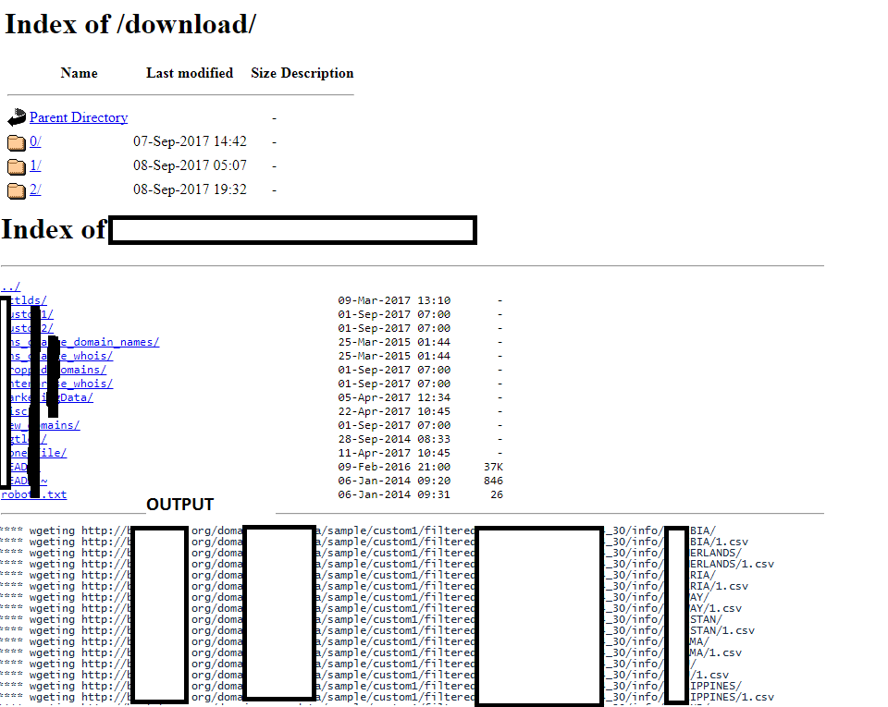
Task: Click the date 08-Sep-2017 05:07
Action: pyautogui.click(x=190, y=165)
